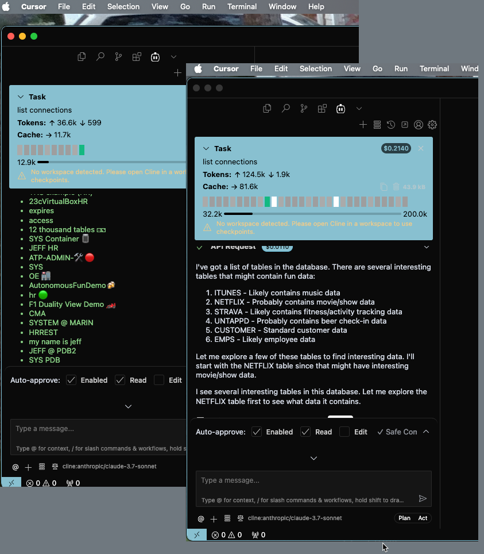The height and width of the screenshot is (554, 484).
Task: Click plus new task icon in back window
Action: [x=177, y=73]
